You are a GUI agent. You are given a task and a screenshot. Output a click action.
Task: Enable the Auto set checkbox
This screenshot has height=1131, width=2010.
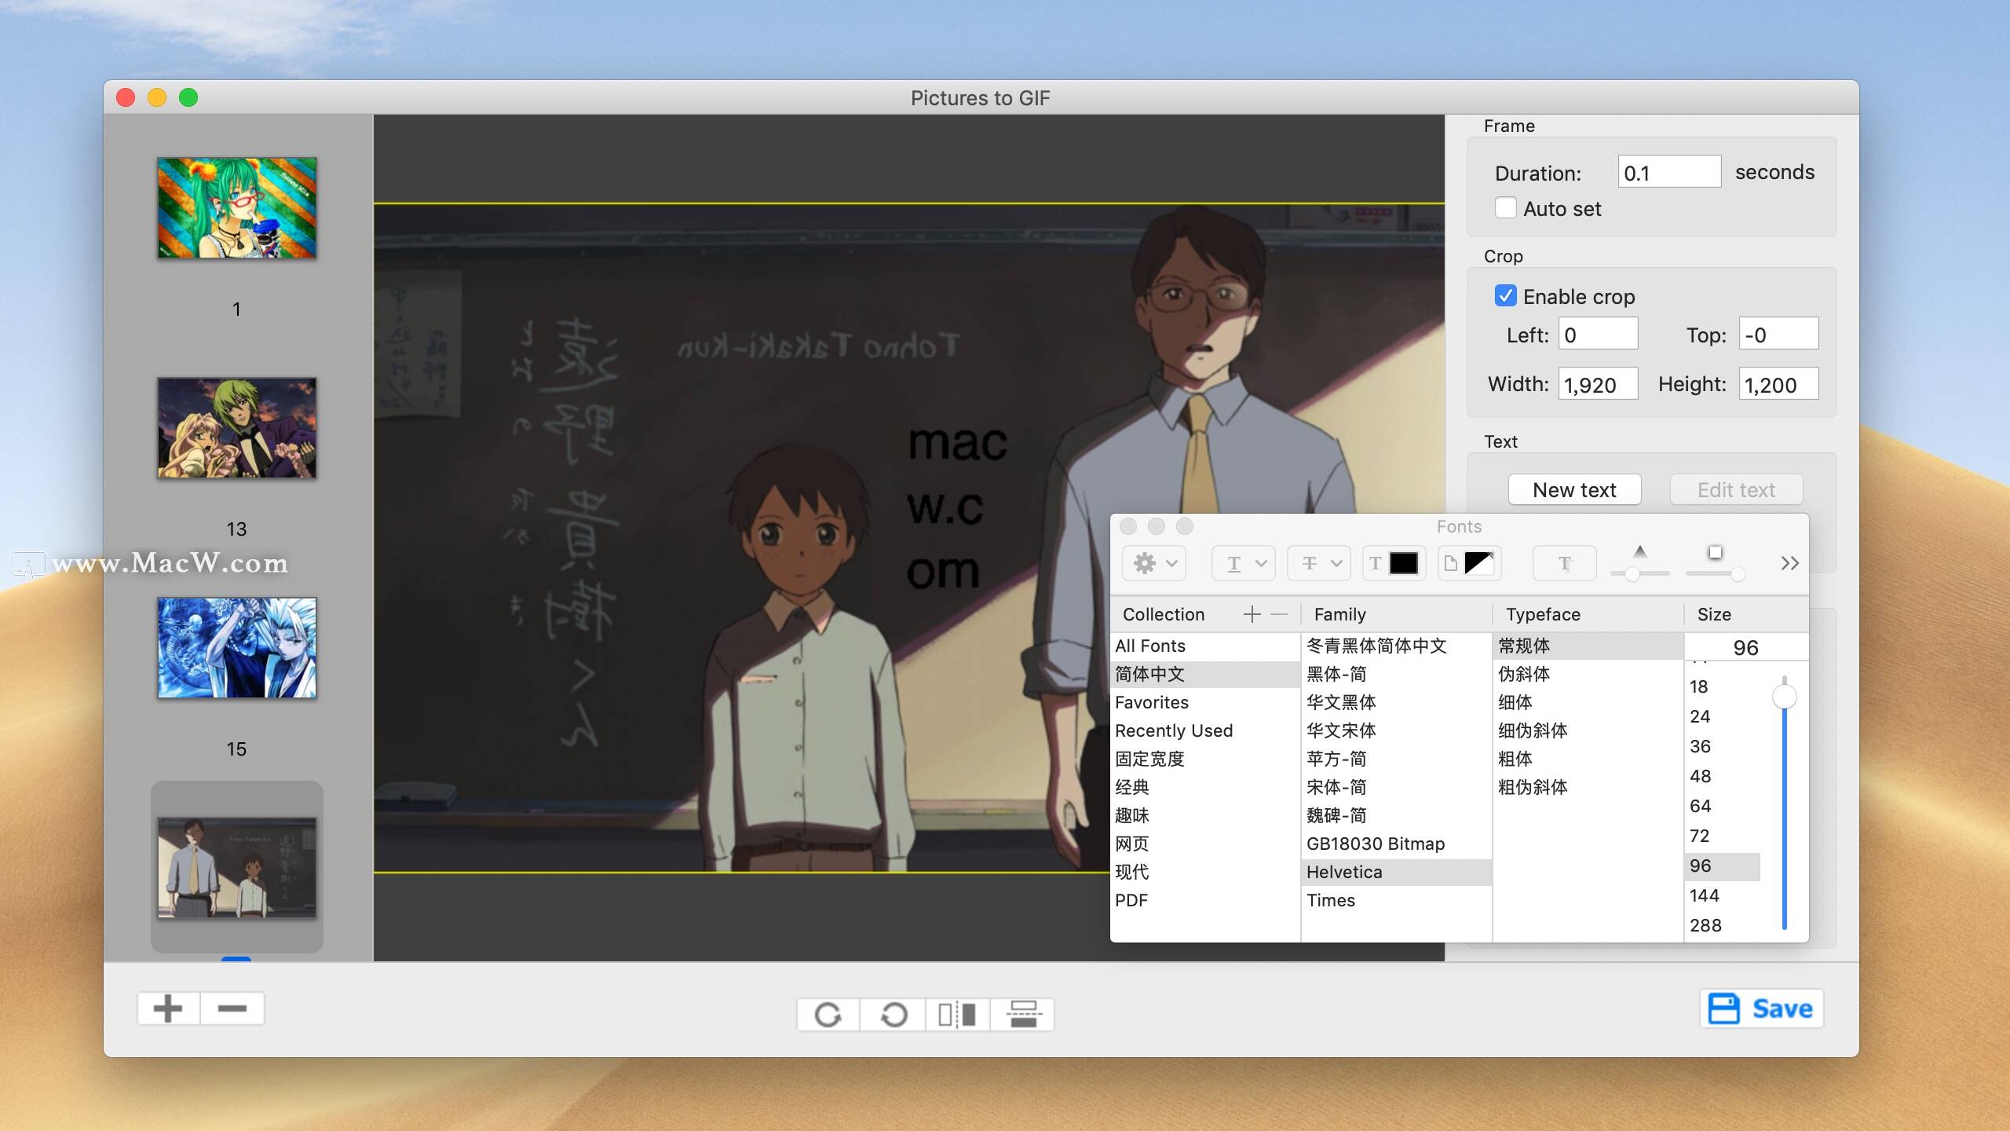pyautogui.click(x=1505, y=208)
